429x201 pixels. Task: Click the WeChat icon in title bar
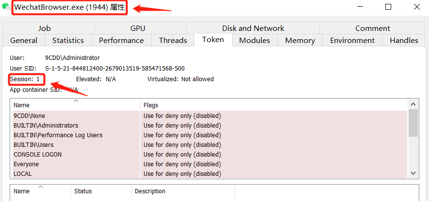click(6, 7)
